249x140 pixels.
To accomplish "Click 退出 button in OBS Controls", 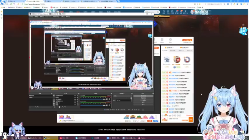I will point(143,105).
